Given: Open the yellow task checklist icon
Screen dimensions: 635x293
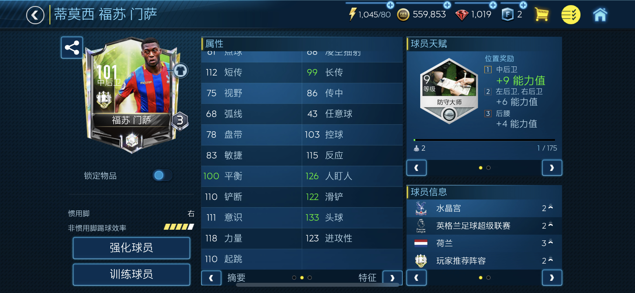Looking at the screenshot, I should coord(571,15).
